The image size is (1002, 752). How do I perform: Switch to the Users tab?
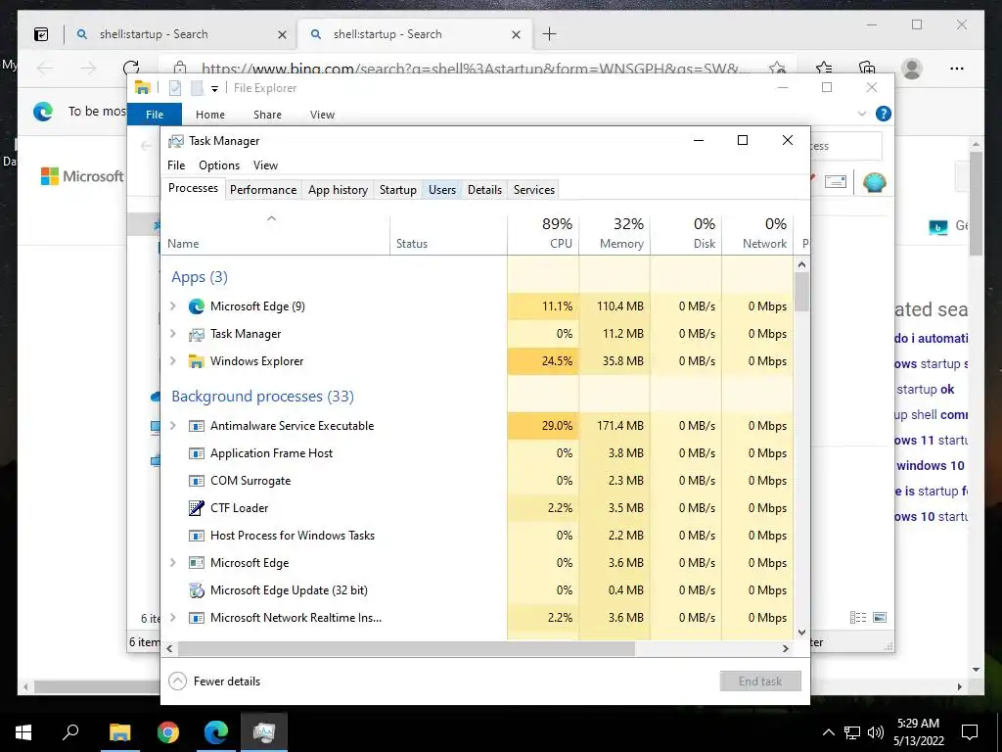click(x=442, y=190)
